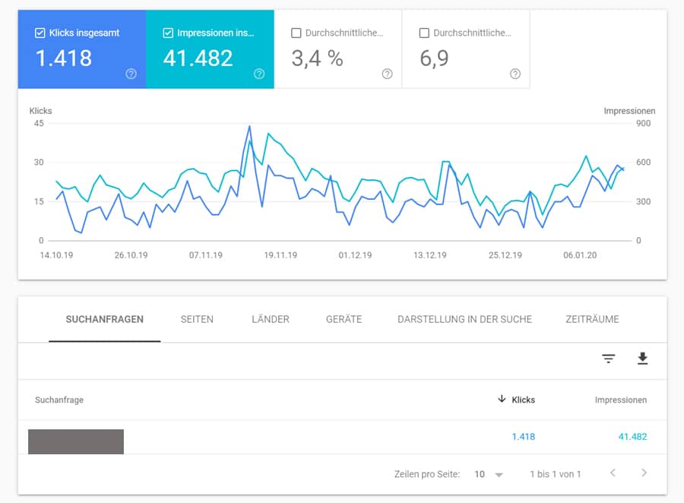Go to next page arrow
The image size is (684, 503).
point(644,473)
